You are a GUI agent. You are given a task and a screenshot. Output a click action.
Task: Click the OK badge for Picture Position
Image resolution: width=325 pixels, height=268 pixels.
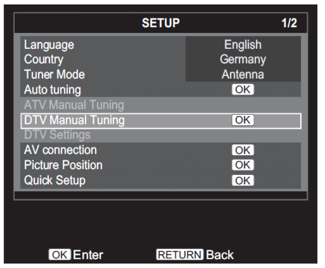243,165
